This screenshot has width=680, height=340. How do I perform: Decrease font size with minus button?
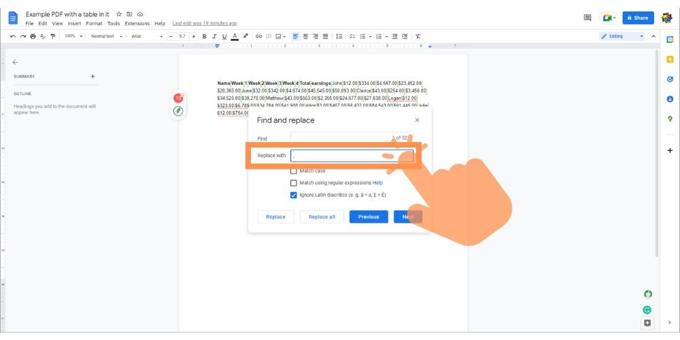point(171,37)
